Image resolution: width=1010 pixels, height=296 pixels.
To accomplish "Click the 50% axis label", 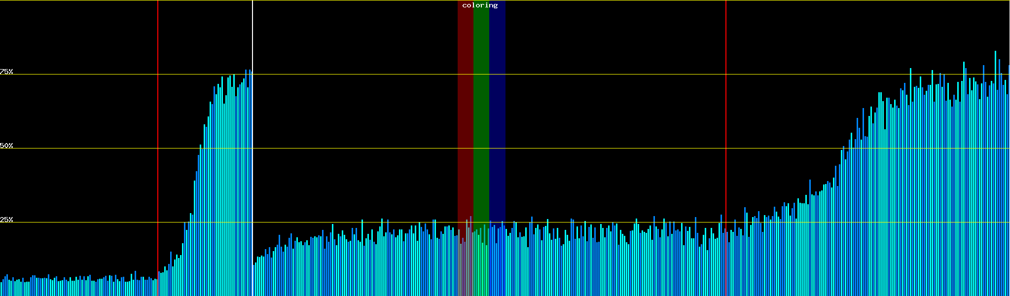I will tap(6, 146).
